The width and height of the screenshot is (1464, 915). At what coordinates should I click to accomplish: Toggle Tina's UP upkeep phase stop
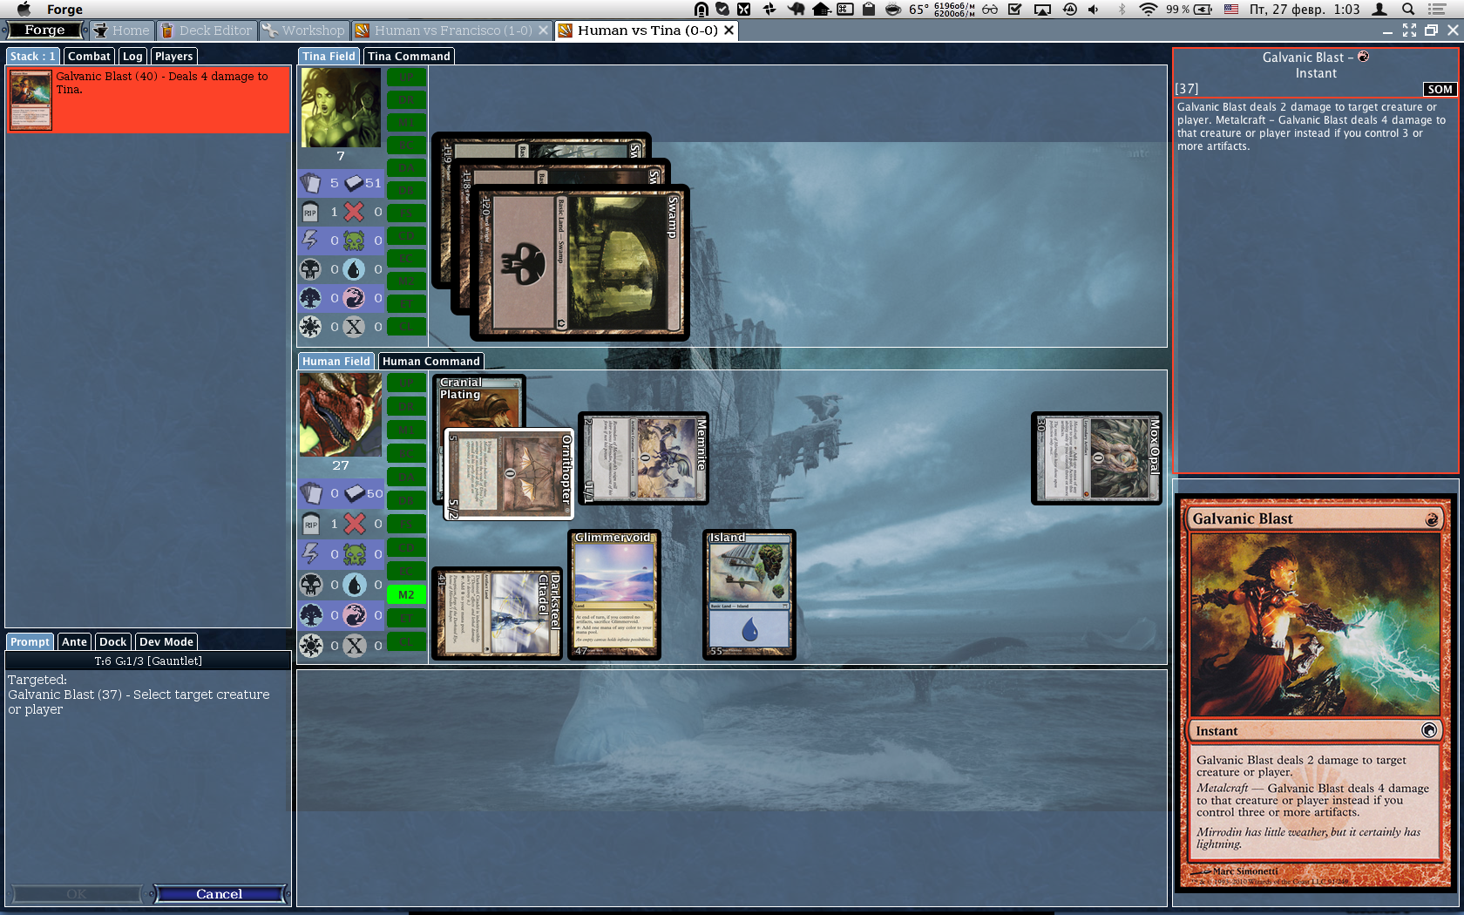406,77
